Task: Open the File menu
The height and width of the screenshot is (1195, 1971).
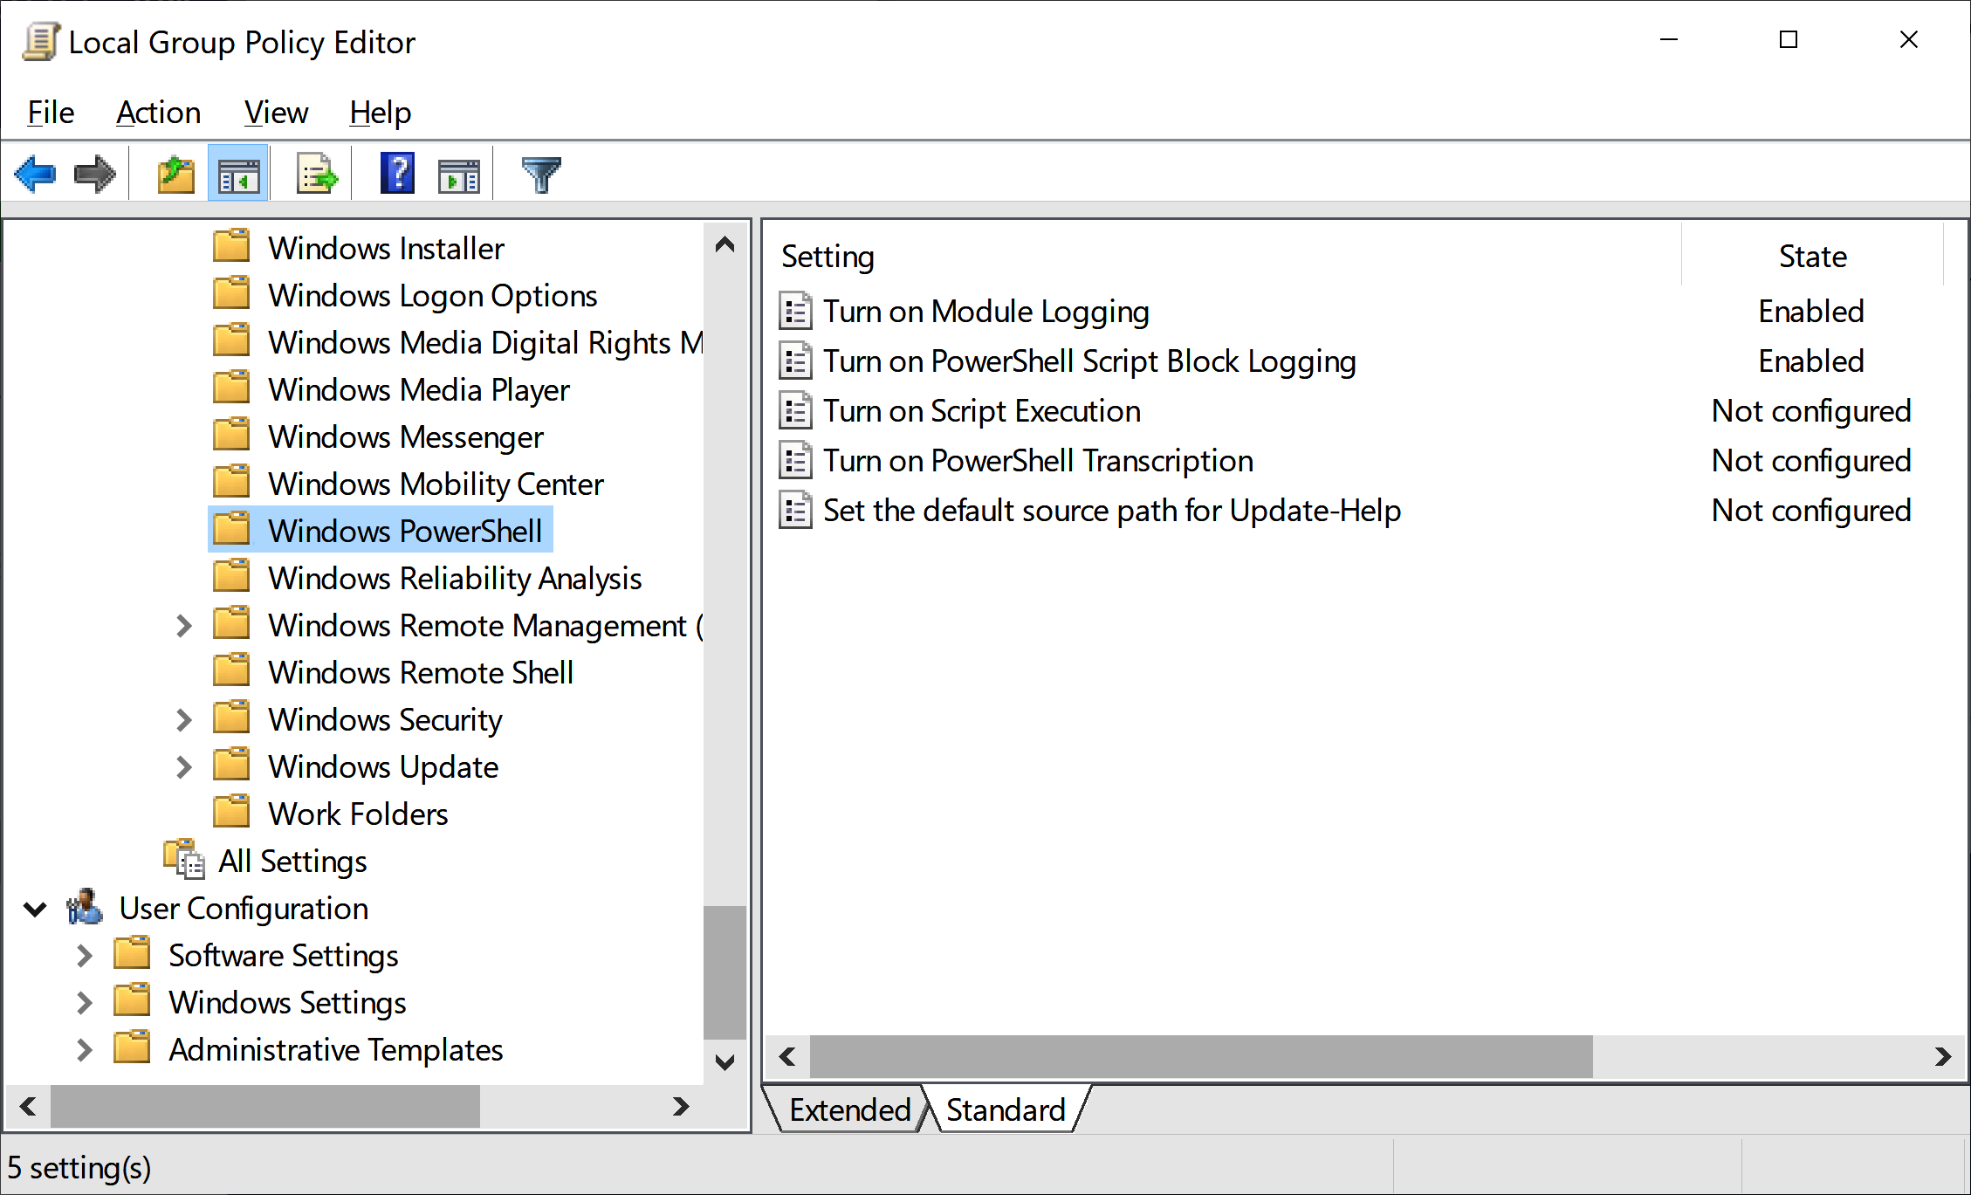Action: 51,113
